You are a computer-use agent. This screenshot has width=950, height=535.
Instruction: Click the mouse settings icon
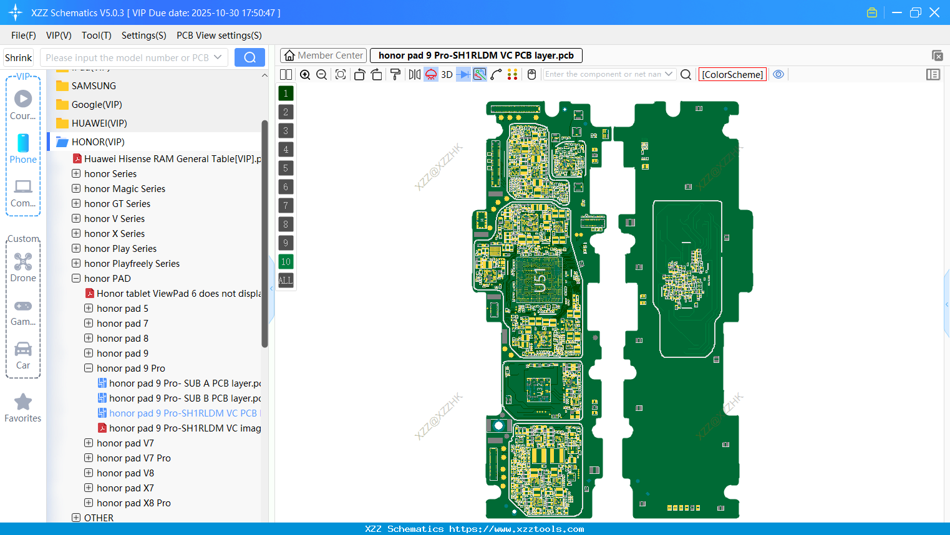click(532, 75)
